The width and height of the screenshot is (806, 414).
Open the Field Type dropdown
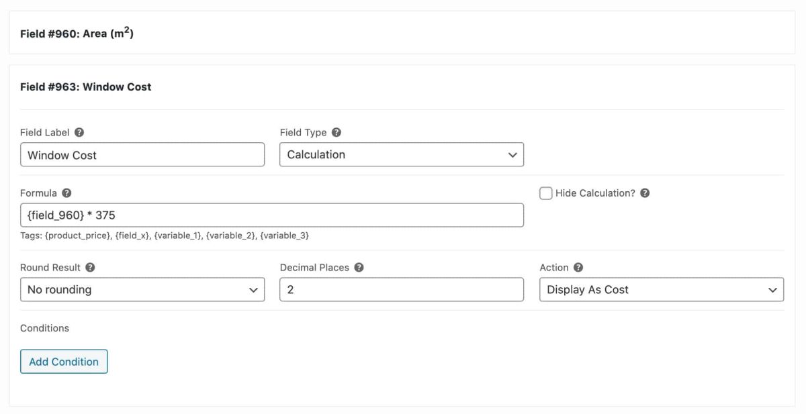coord(402,154)
